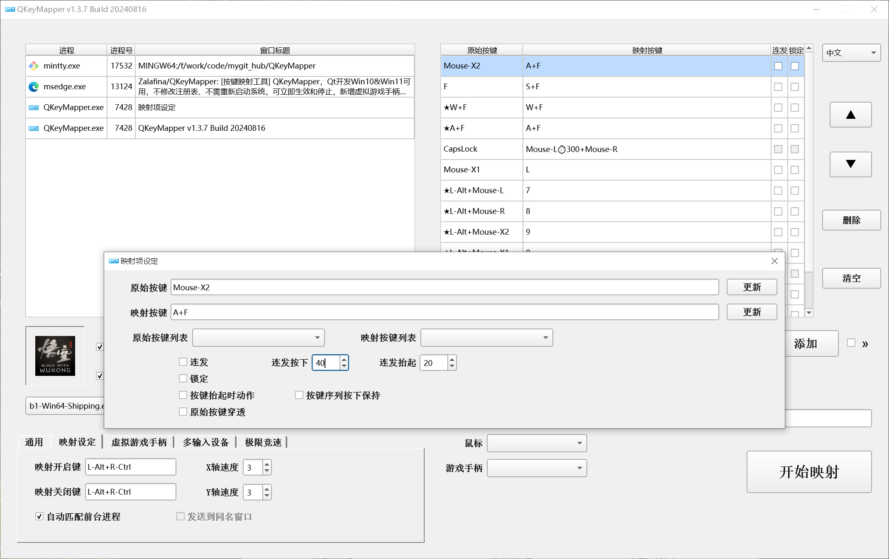
Task: Switch to the 虚拟游戏手柄 tab
Action: click(x=139, y=442)
